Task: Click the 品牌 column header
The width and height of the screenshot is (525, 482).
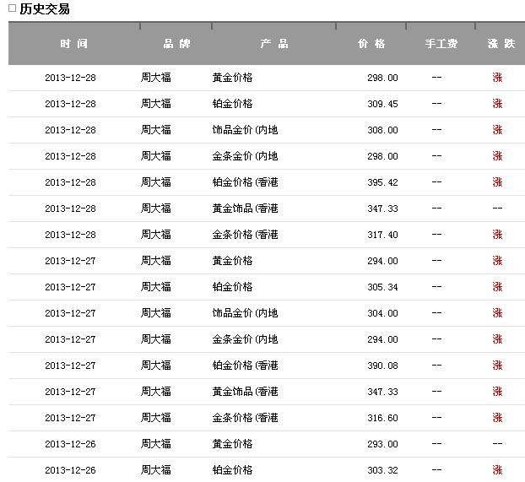Action: point(176,44)
